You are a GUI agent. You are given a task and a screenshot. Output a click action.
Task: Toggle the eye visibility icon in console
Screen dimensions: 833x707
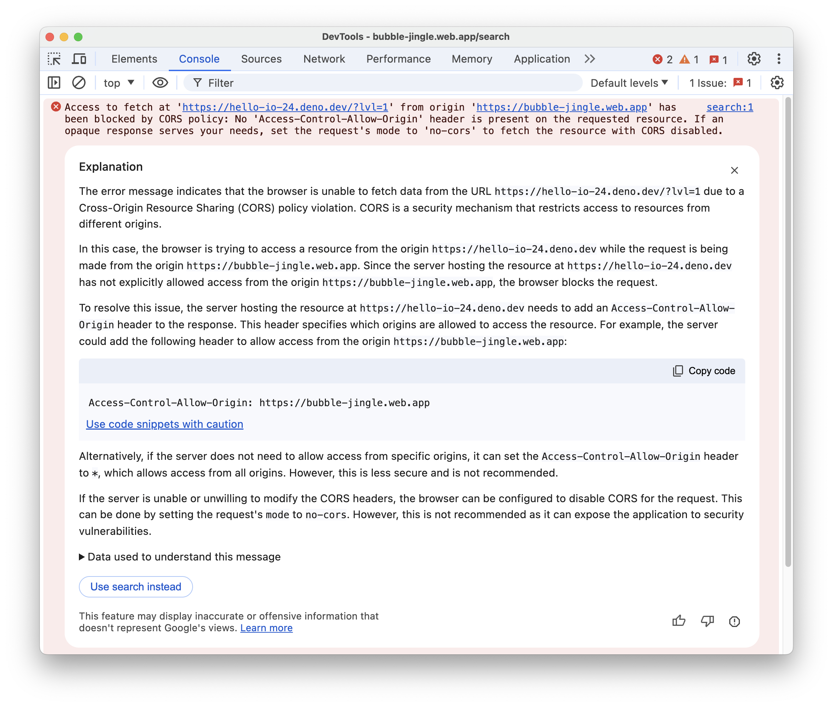click(x=159, y=84)
